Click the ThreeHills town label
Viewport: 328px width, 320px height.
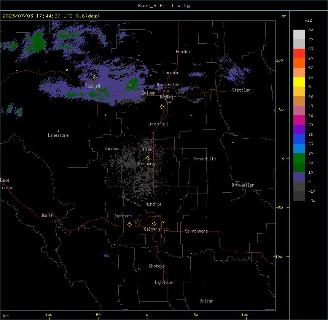[204, 159]
